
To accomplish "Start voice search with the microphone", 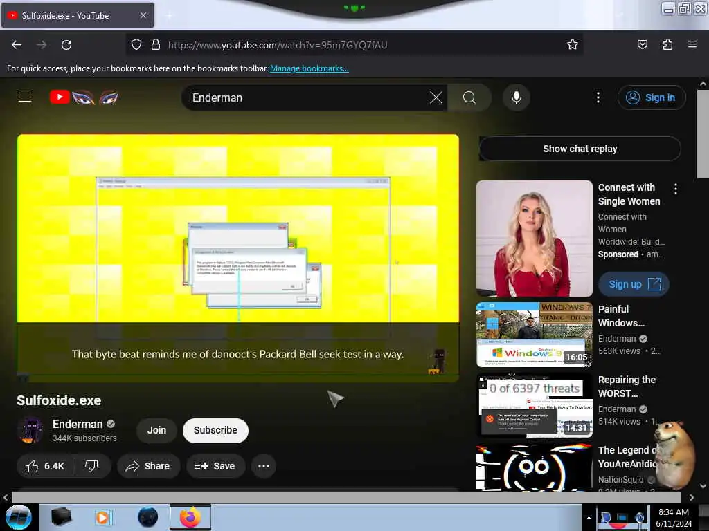I will pos(516,97).
